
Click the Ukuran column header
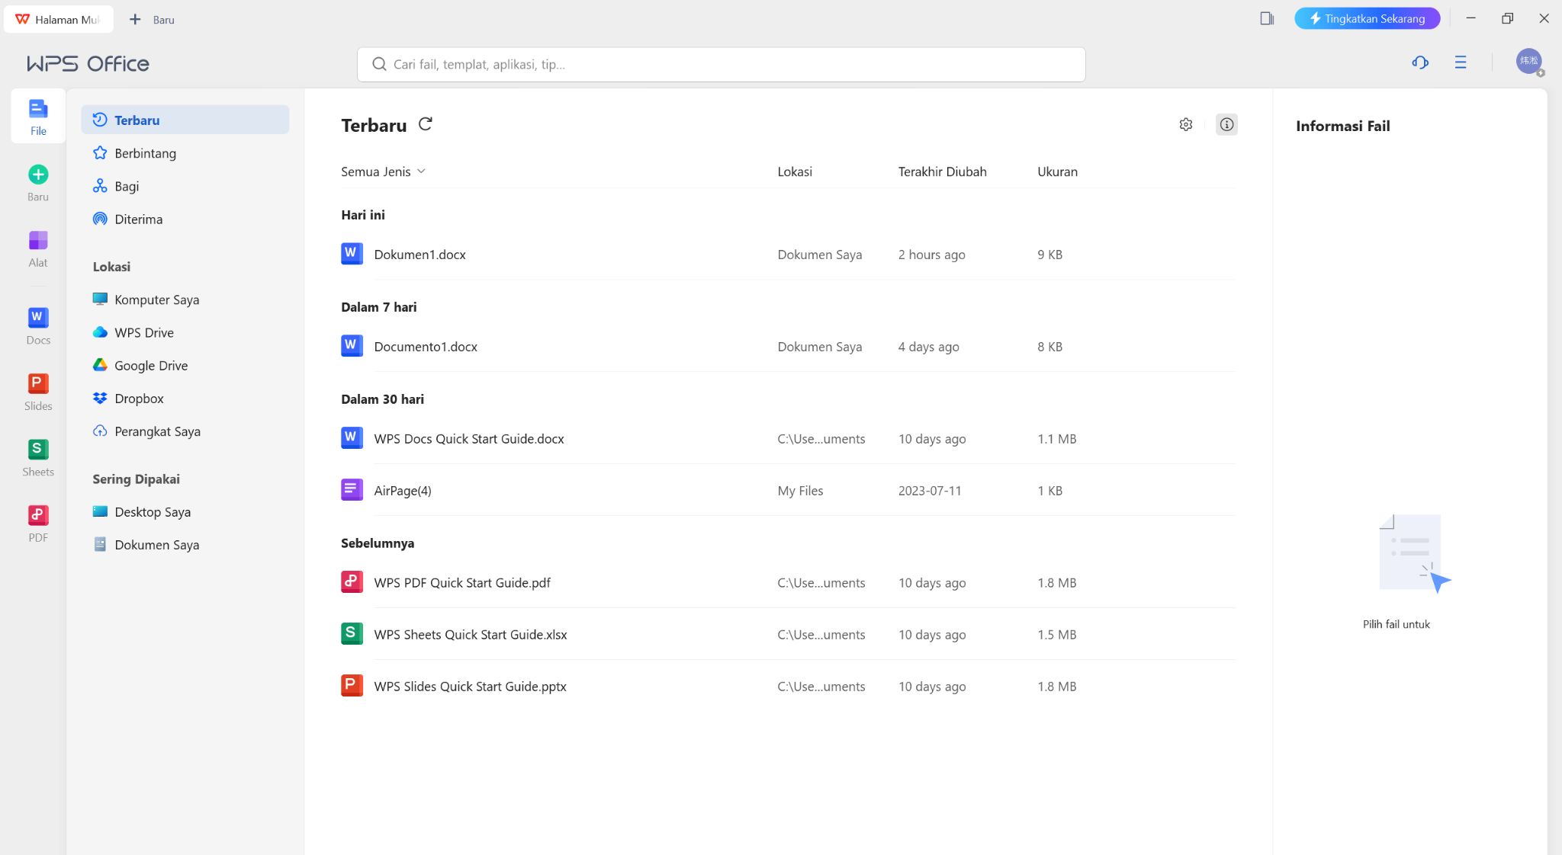point(1057,171)
